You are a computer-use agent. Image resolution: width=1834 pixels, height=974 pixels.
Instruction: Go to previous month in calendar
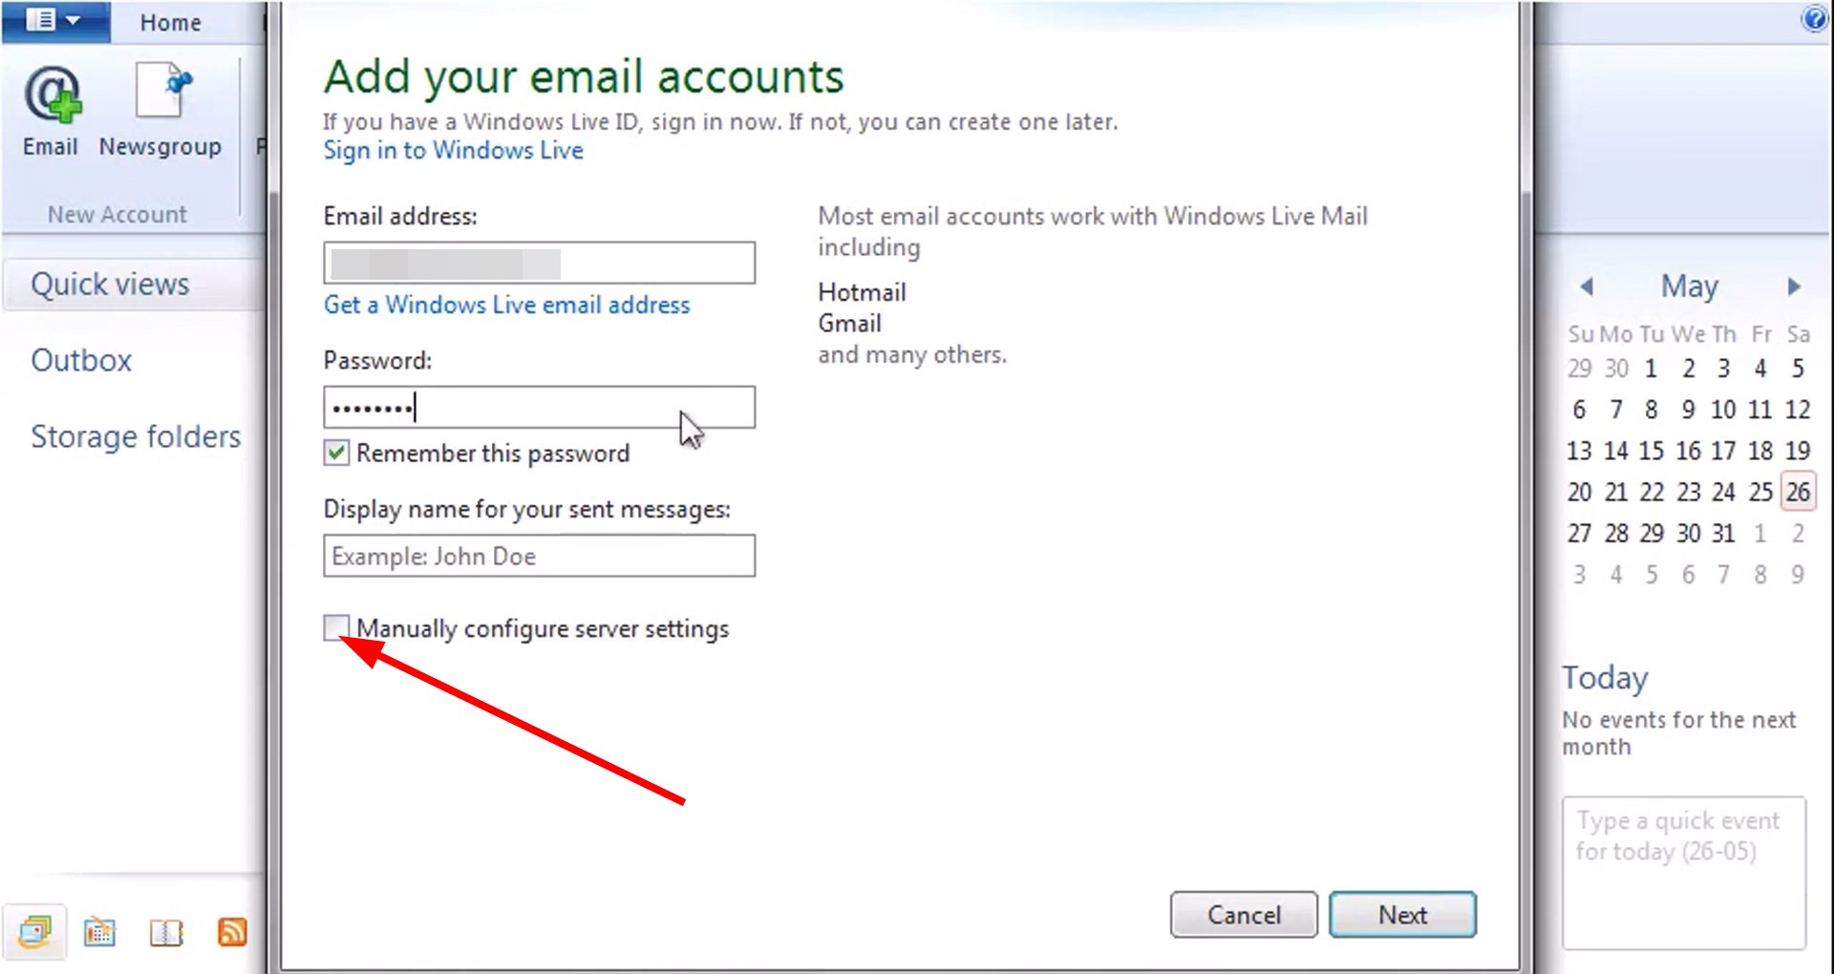(1586, 286)
